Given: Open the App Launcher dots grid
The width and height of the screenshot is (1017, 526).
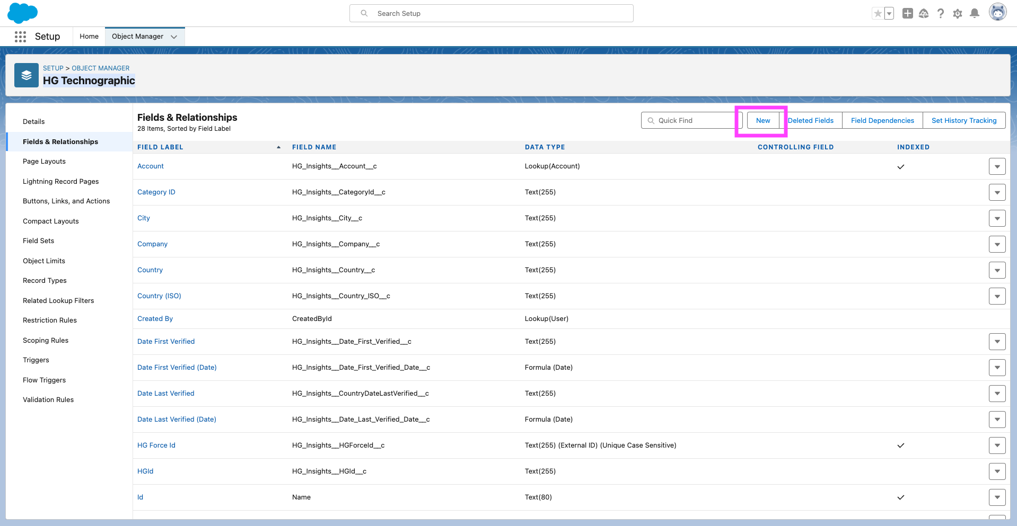Looking at the screenshot, I should pos(21,37).
